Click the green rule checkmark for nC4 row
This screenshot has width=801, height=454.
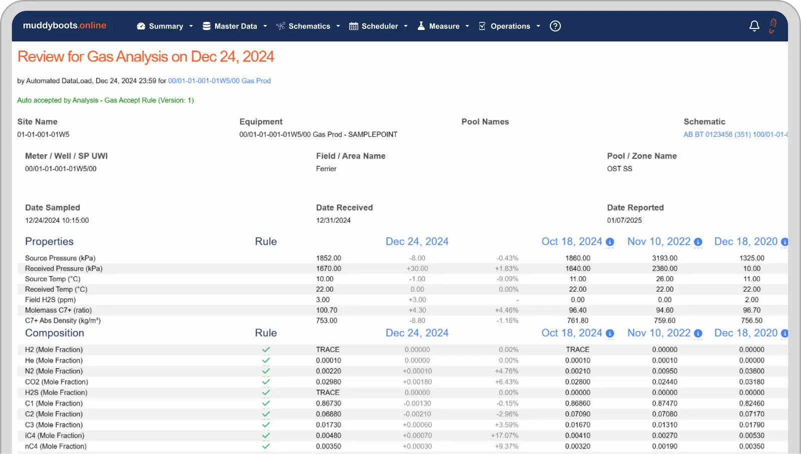tap(266, 447)
